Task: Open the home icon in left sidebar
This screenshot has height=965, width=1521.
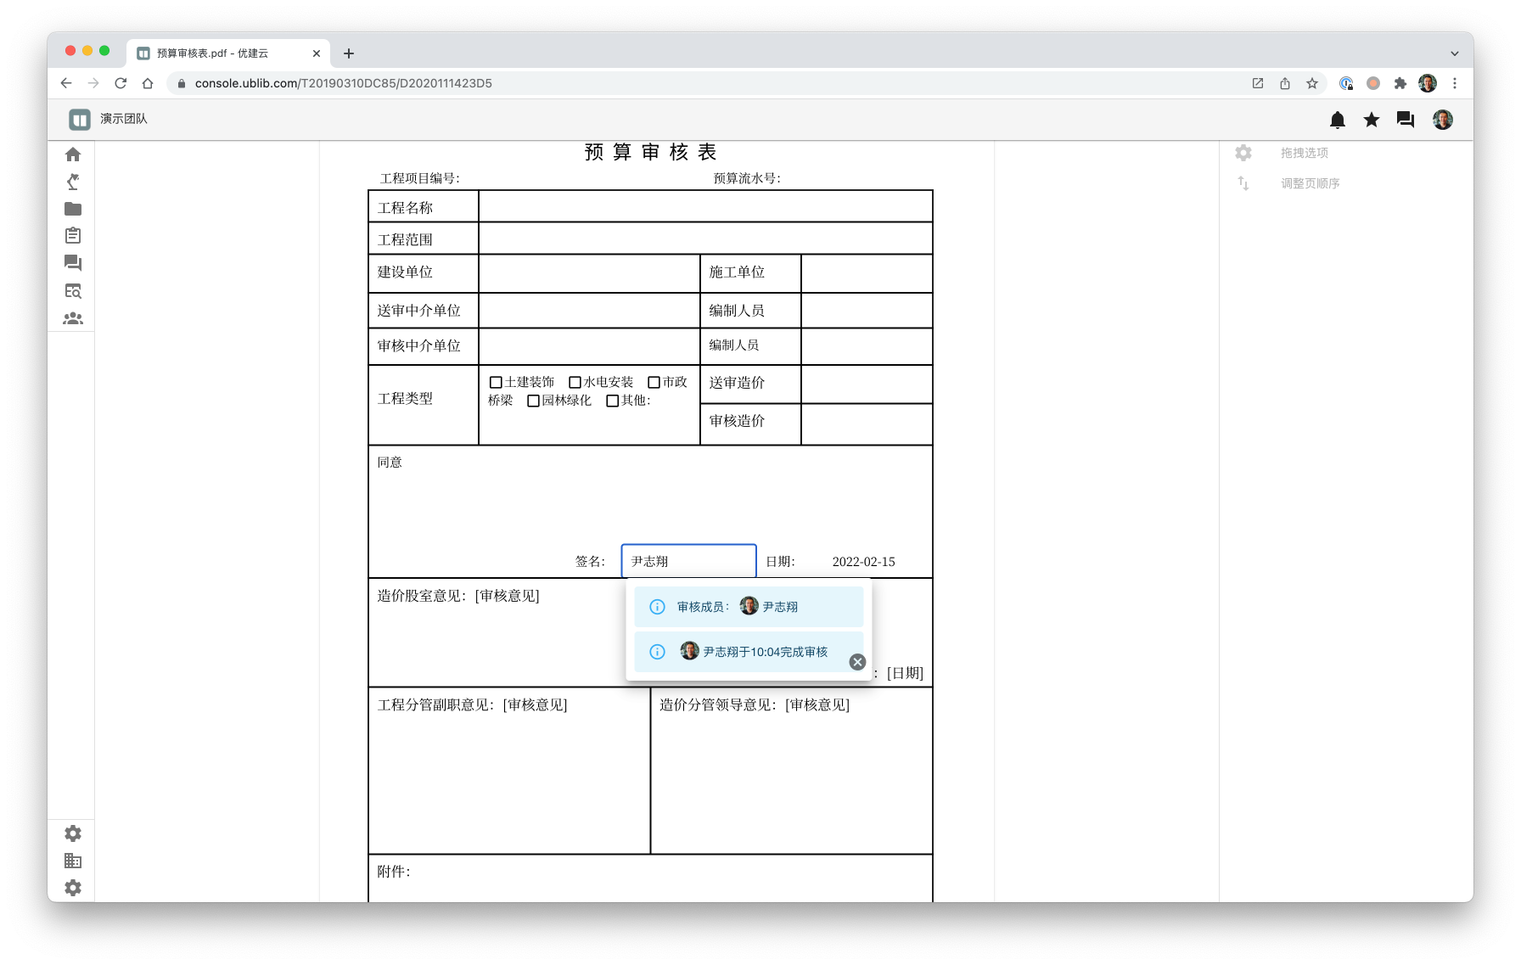Action: (73, 154)
